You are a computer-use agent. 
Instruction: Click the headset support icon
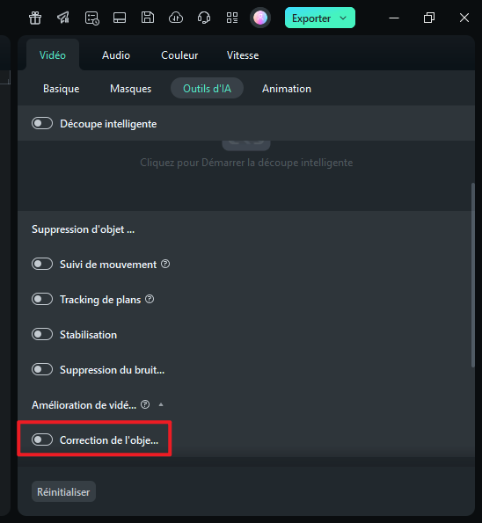(x=204, y=18)
